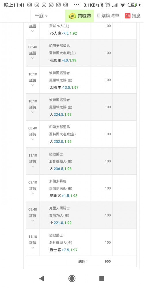Select the 大 236.5, 1.96 bet entry
The height and width of the screenshot is (288, 144).
[x=60, y=168]
